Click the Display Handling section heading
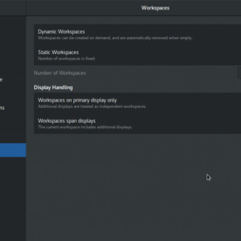This screenshot has height=241, width=241. pyautogui.click(x=53, y=87)
